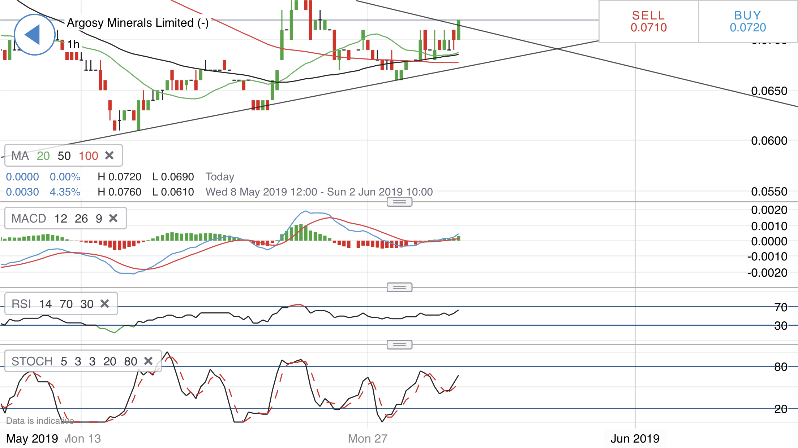Viewport: 798px width, 448px height.
Task: Open the STOCH 5 3 3 20 80 settings label
Action: (x=74, y=361)
